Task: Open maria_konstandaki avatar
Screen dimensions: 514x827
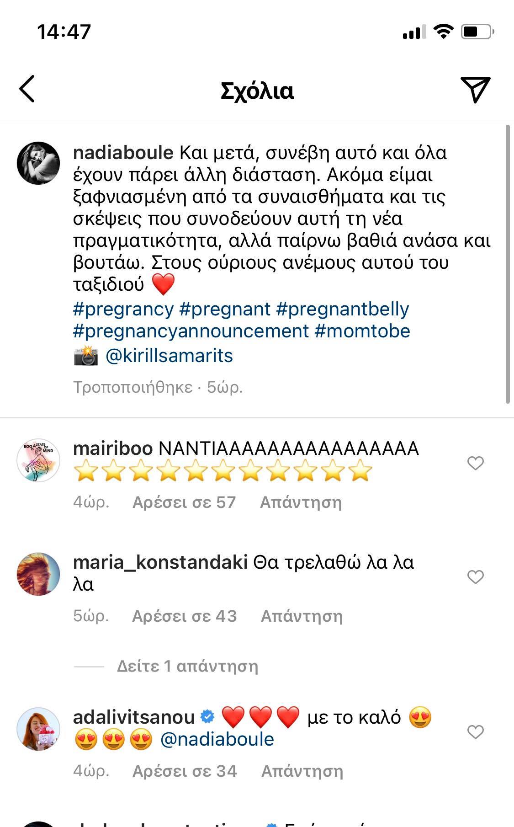Action: pyautogui.click(x=38, y=574)
